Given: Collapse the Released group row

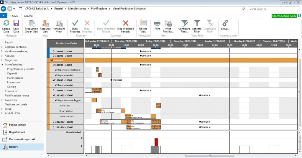Looking at the screenshot, I should click(52, 60).
